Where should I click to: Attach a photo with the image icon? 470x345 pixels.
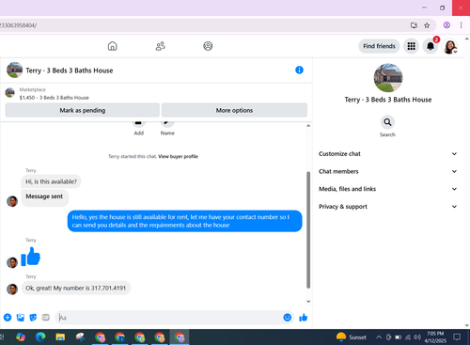[x=21, y=318]
